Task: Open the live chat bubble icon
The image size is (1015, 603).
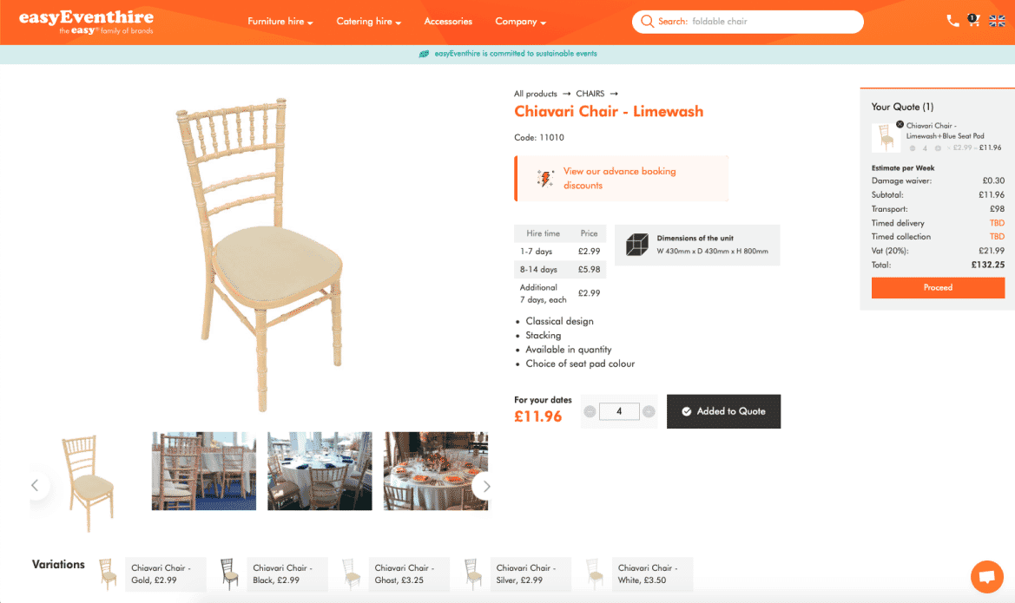Action: (986, 576)
